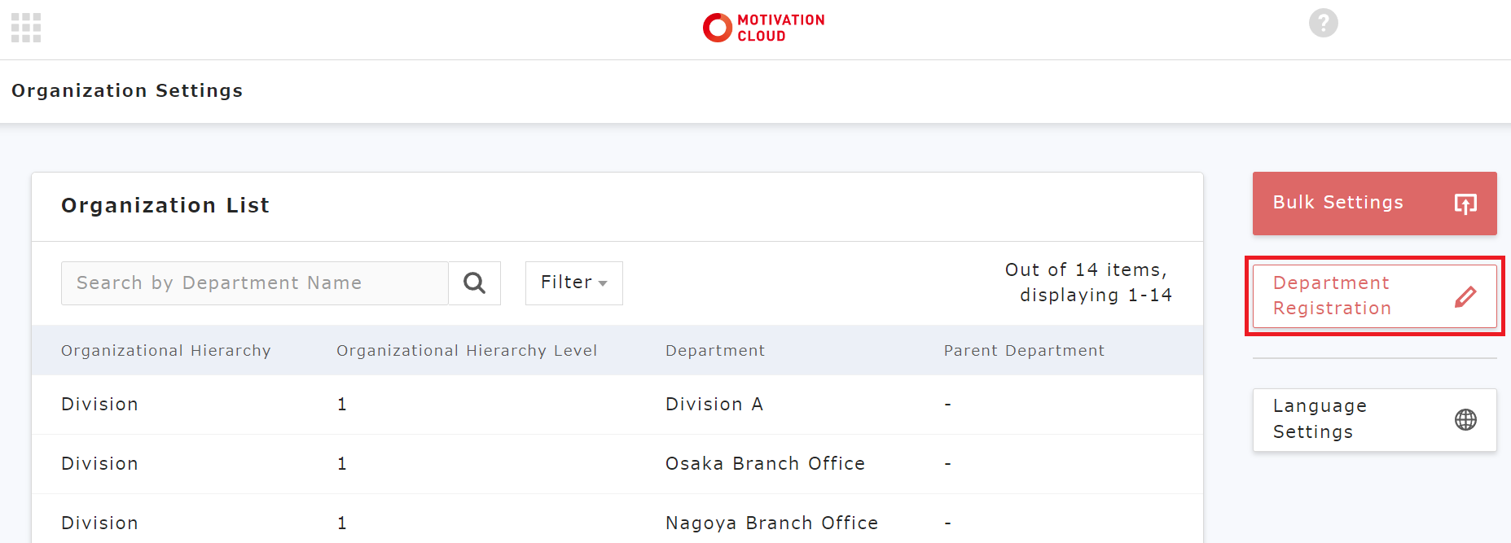The height and width of the screenshot is (543, 1511).
Task: Click hierarchy level 1 in Nagoya row
Action: point(342,523)
